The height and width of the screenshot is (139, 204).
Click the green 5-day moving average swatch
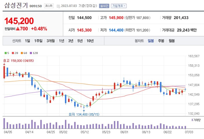click(x=5, y=53)
